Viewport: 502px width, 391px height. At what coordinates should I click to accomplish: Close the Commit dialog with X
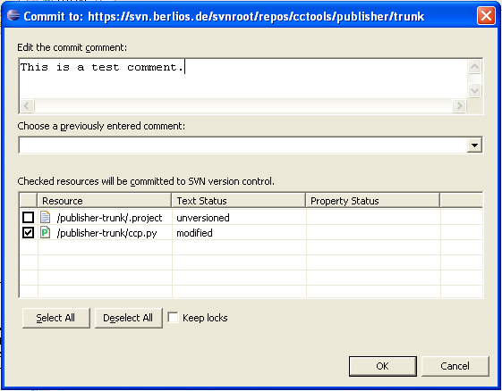tap(486, 15)
